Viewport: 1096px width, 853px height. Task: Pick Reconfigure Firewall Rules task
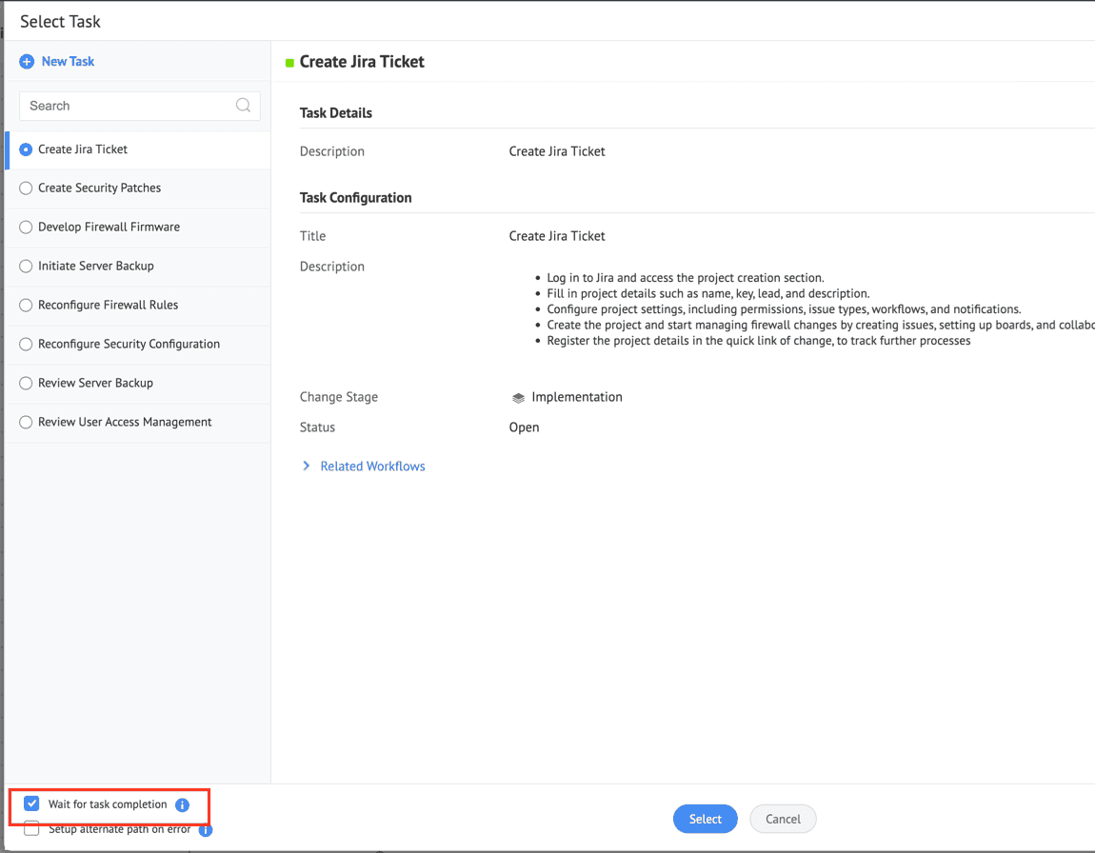pos(26,306)
